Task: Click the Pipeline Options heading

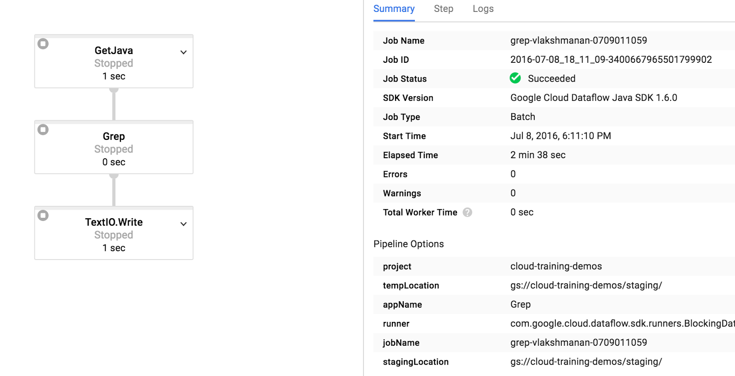Action: click(408, 244)
